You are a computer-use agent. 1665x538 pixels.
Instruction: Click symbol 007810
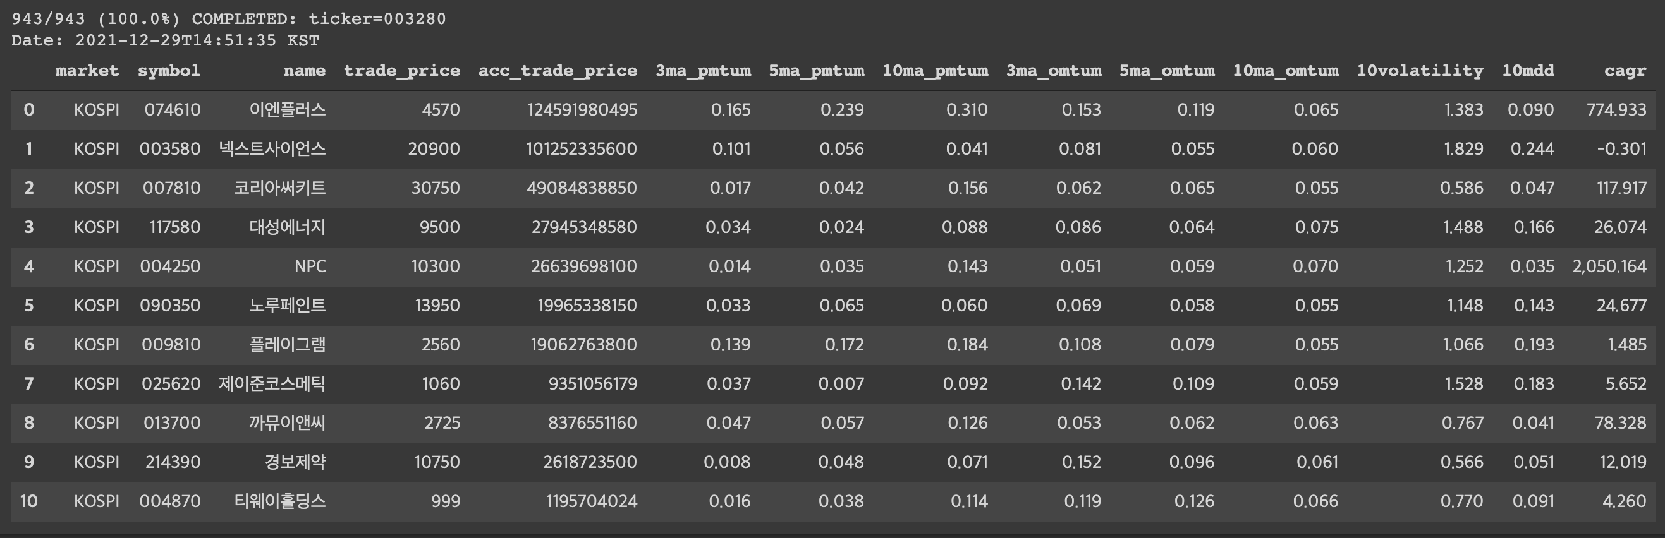point(172,188)
